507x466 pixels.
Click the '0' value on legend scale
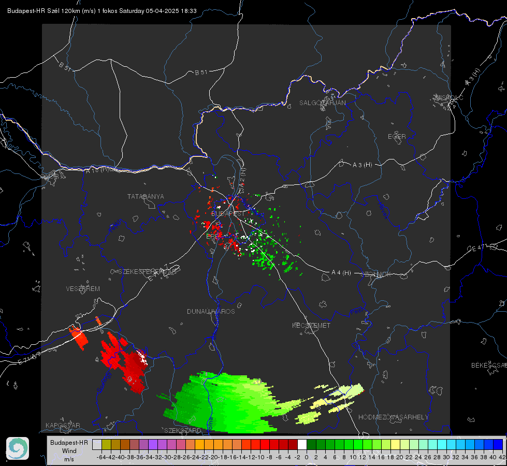pos(307,457)
